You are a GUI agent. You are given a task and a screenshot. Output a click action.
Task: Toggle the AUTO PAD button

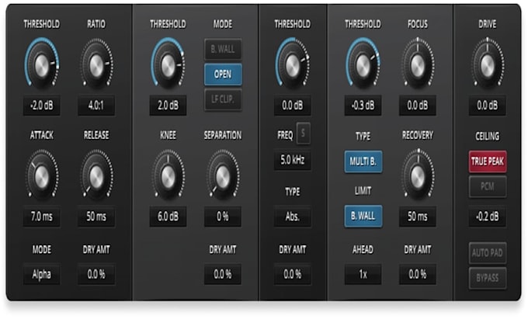pyautogui.click(x=488, y=253)
